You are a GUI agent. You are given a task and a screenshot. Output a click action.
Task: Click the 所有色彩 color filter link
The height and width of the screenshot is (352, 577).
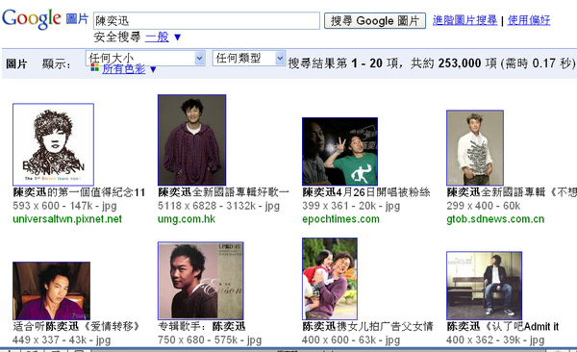[124, 69]
